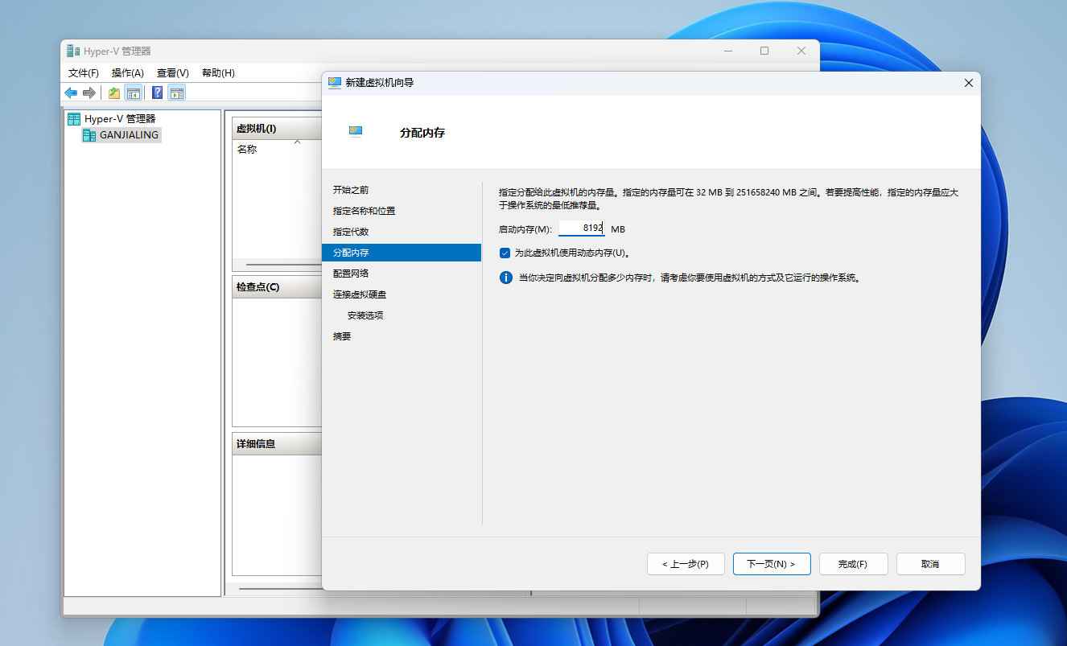Viewport: 1067px width, 646px height.
Task: Click the info icon beside memory advice
Action: click(506, 278)
